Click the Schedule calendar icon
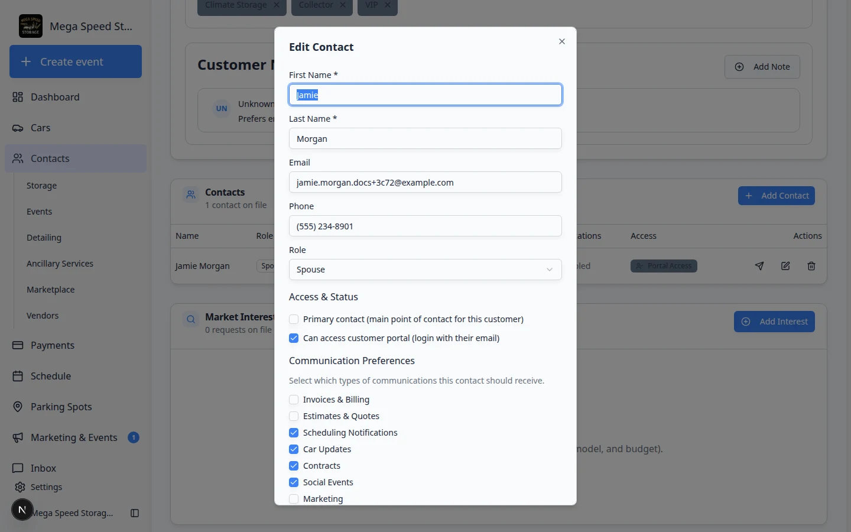 click(18, 376)
